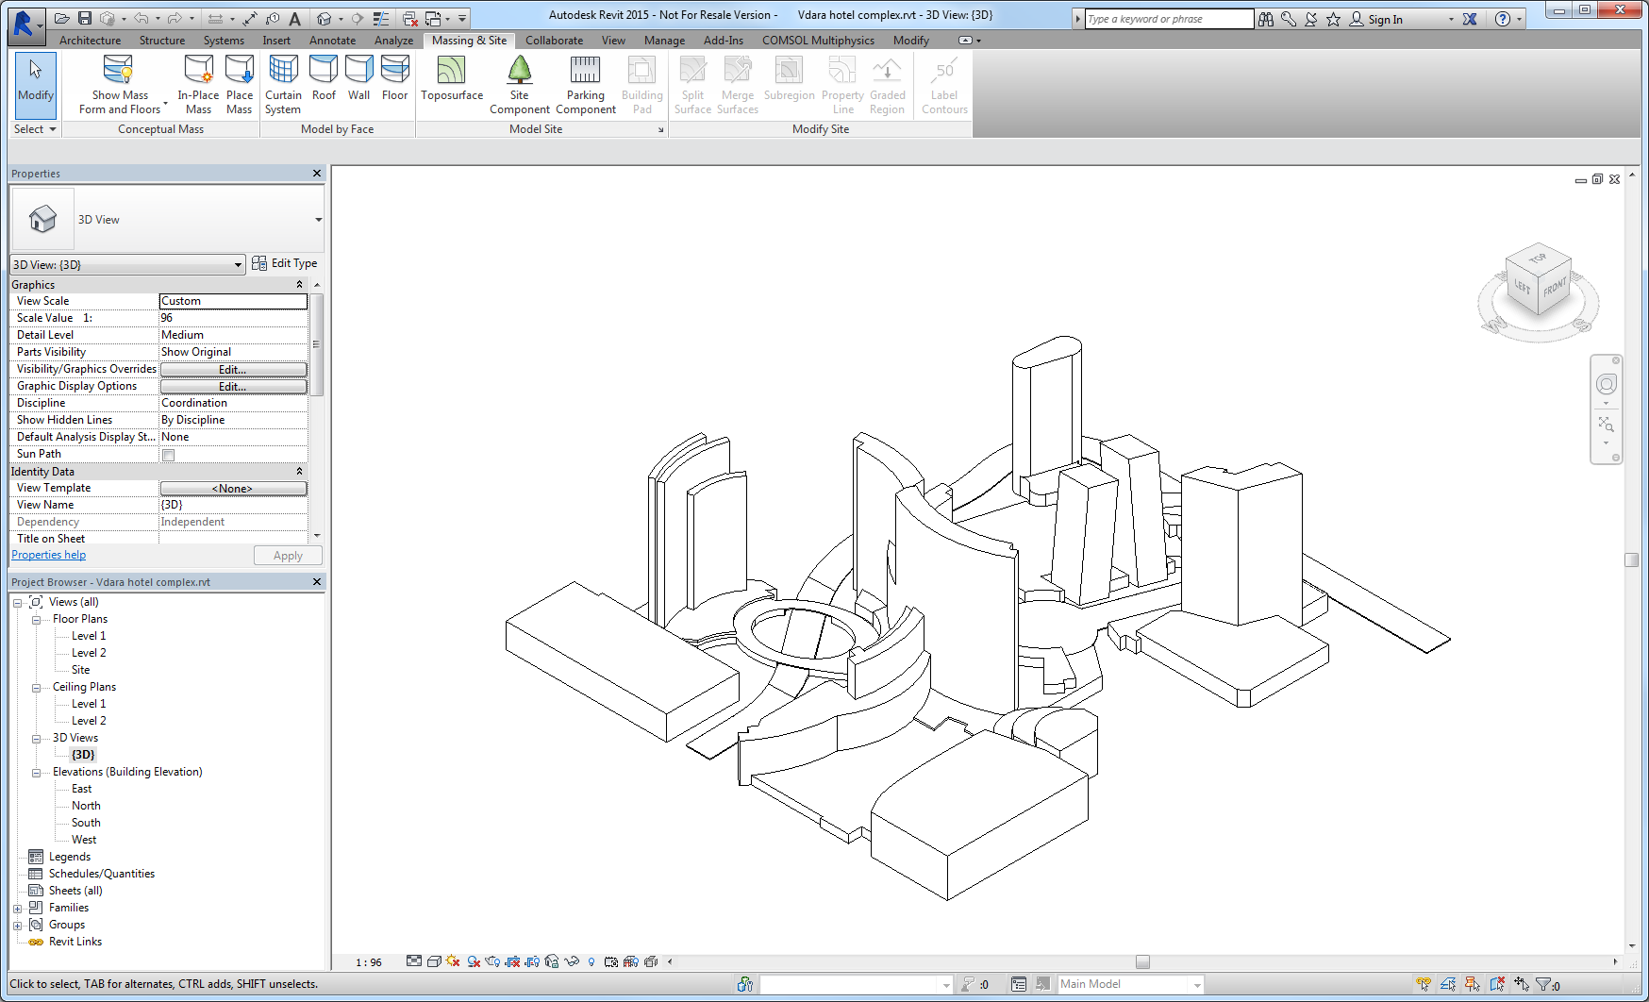Image resolution: width=1649 pixels, height=1002 pixels.
Task: Expand the Families node in Project Browser
Action: tap(18, 909)
